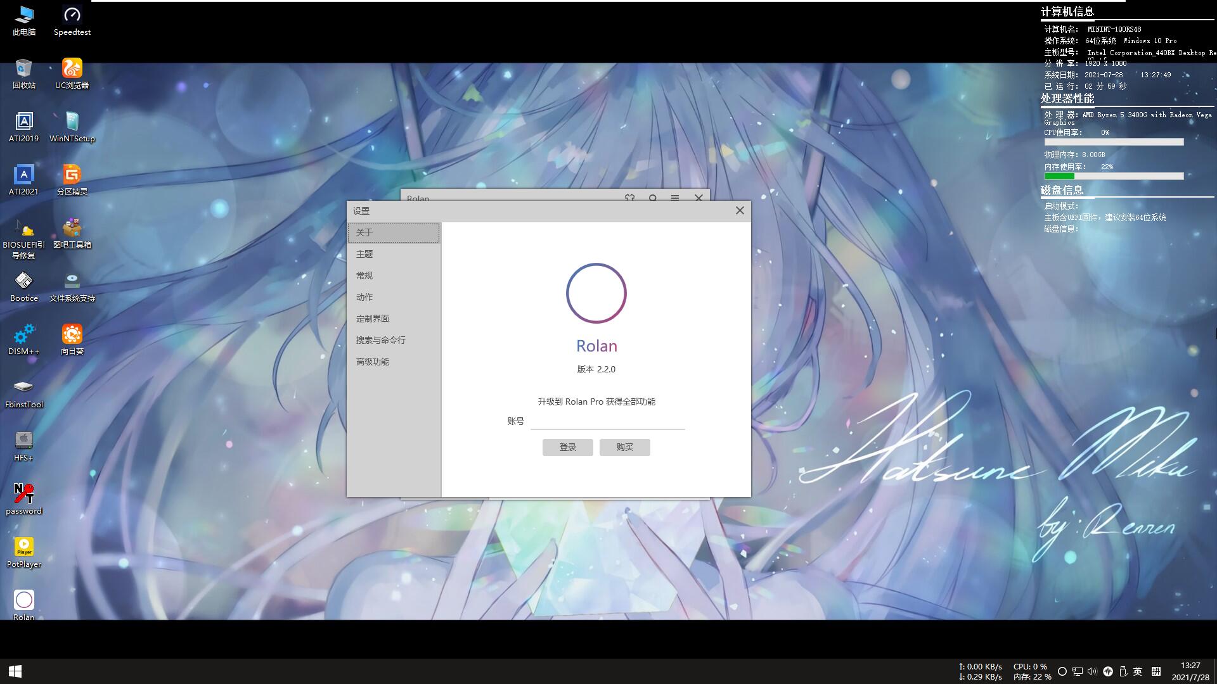1217x684 pixels.
Task: Click the taskbar CPU and 内存 readout
Action: tap(1032, 671)
